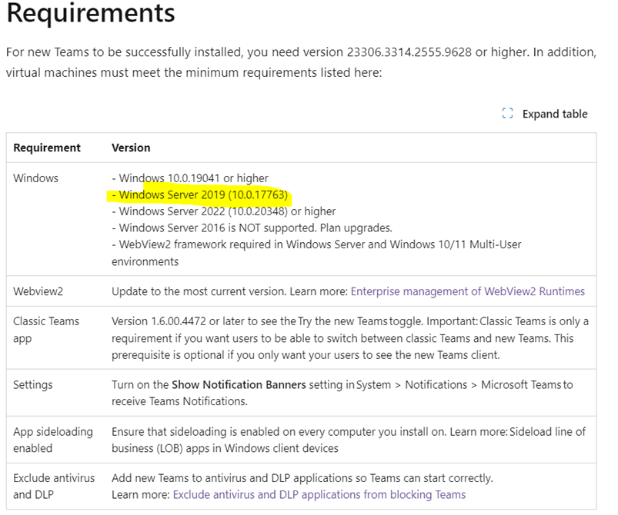
Task: Click Add new Teams to antivirus sentence
Action: pyautogui.click(x=302, y=478)
